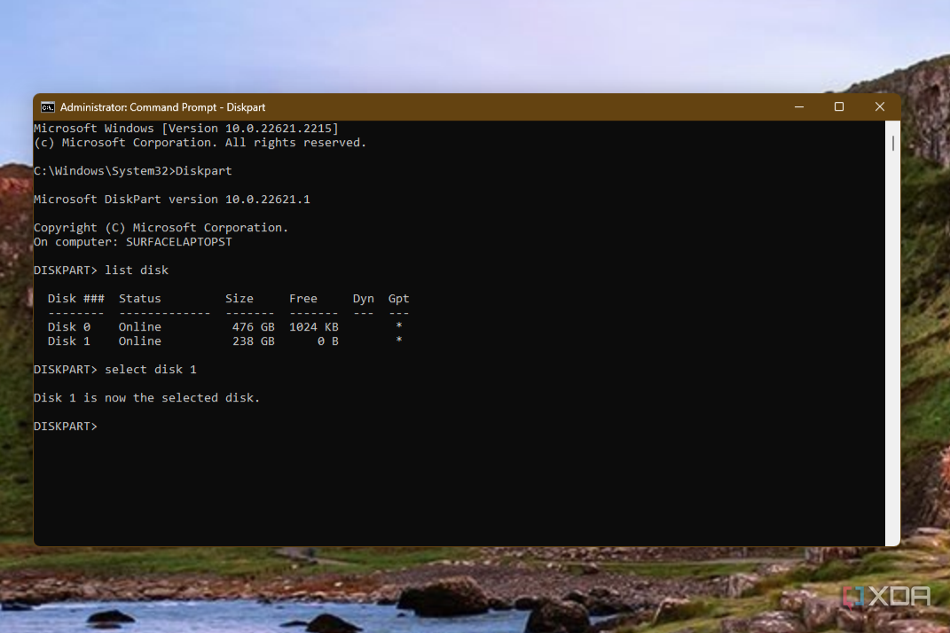Click at the DISKPART> prompt cursor line
Image resolution: width=950 pixels, height=633 pixels.
point(66,426)
